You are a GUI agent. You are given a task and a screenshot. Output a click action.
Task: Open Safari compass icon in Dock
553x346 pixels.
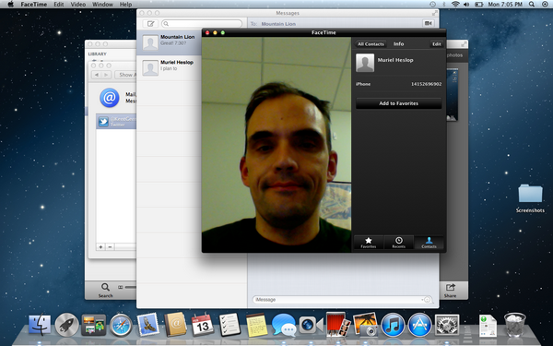coord(121,325)
